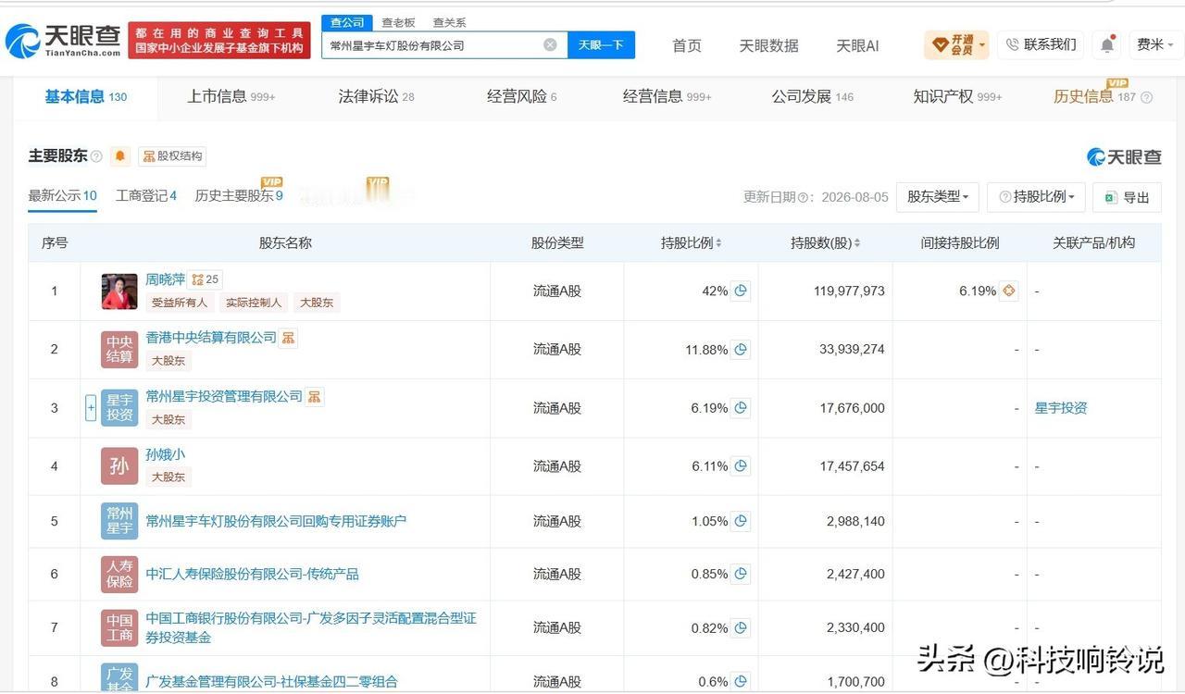Screen dimensions: 1185x694
Task: Open the 经营风险 tab
Action: click(x=522, y=96)
